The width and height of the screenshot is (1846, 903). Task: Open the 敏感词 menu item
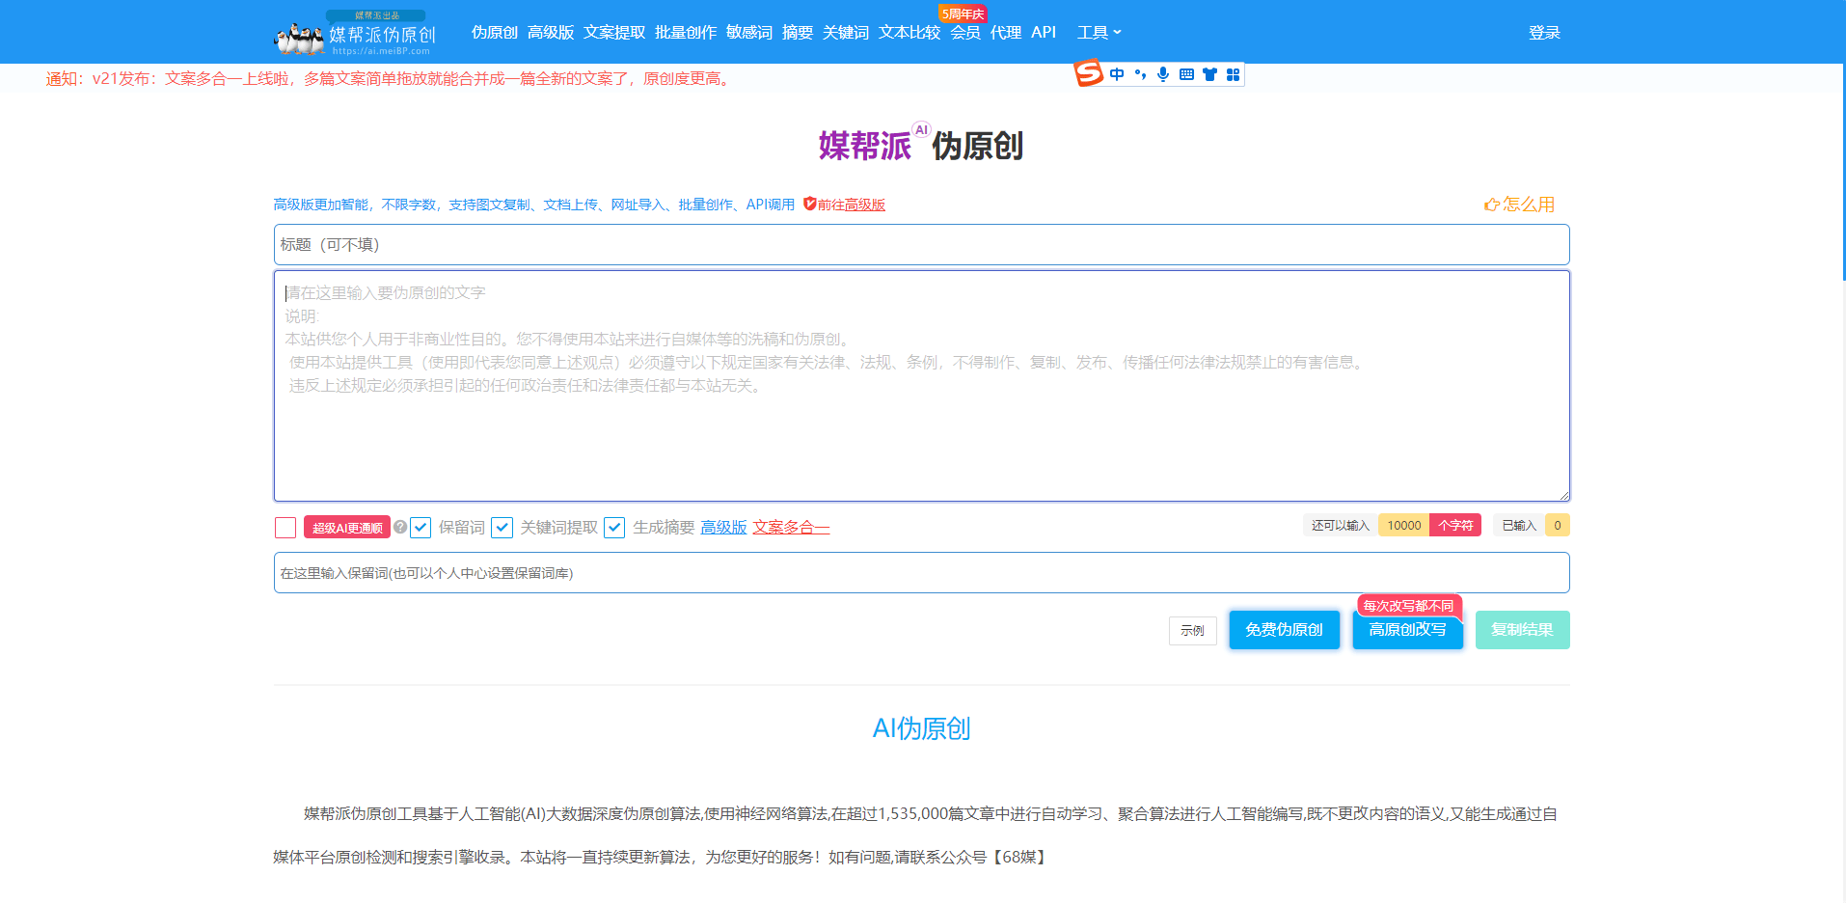click(x=749, y=32)
